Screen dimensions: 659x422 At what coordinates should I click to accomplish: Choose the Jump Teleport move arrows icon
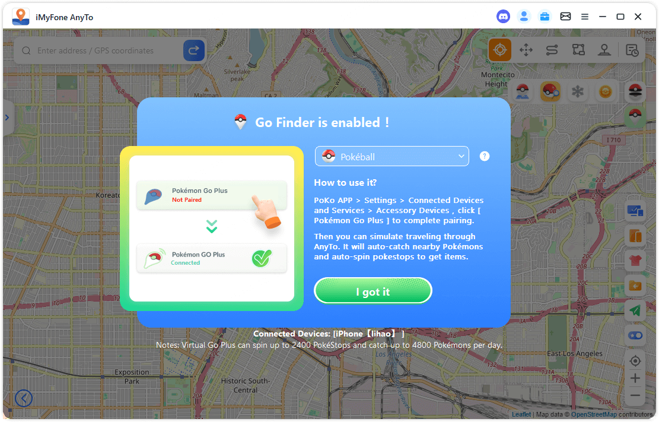click(526, 50)
